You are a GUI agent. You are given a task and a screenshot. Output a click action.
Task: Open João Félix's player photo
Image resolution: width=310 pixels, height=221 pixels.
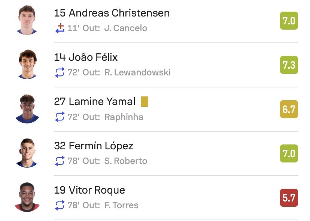(27, 65)
